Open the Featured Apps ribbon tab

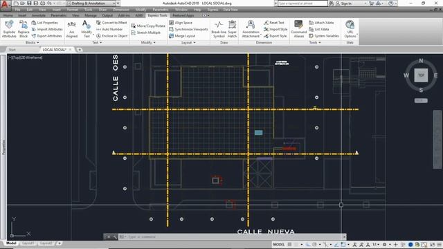(183, 15)
